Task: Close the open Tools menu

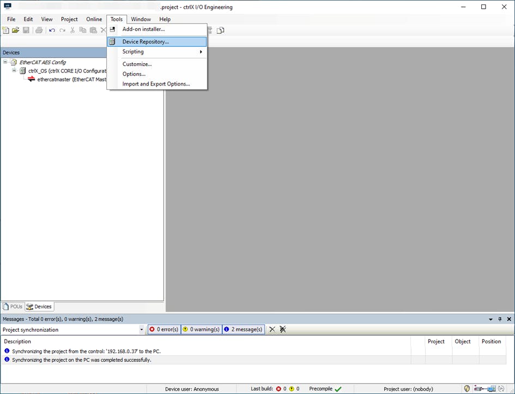Action: pos(117,19)
